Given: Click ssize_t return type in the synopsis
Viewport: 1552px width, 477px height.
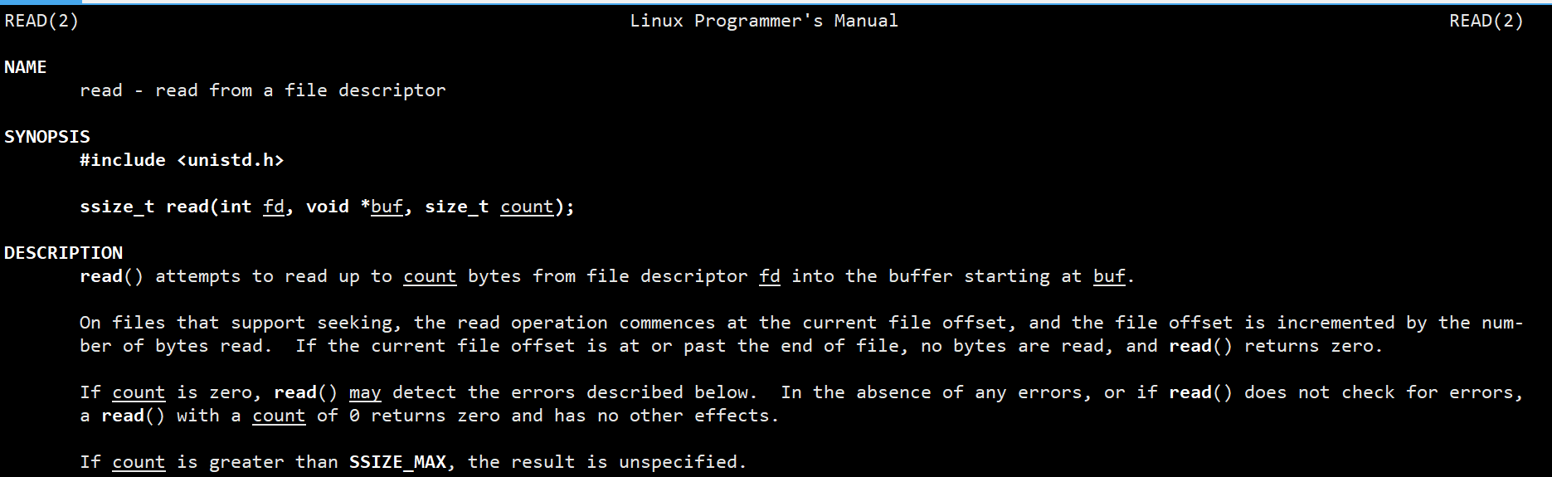Looking at the screenshot, I should click(117, 207).
